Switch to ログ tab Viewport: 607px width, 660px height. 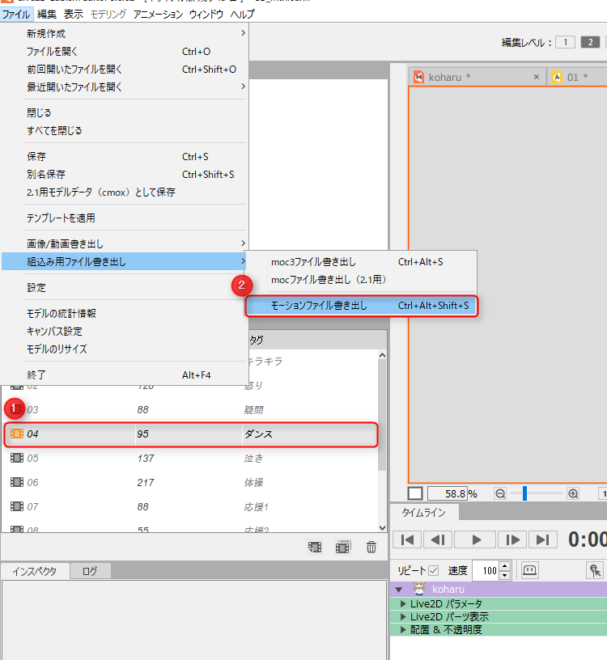coord(90,571)
